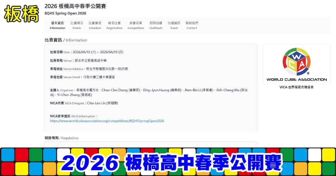The width and height of the screenshot is (336, 176).
Task: Open the 基本資訊 Information tab
Action: click(x=57, y=25)
